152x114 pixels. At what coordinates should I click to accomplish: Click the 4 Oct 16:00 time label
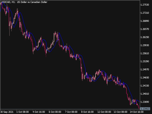pos(39,112)
